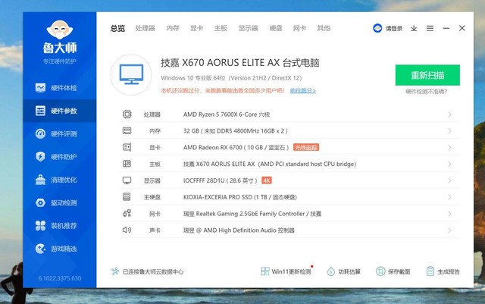Screen dimensions: 485x304
Task: Switch to the 显示器 display tab
Action: [248, 28]
